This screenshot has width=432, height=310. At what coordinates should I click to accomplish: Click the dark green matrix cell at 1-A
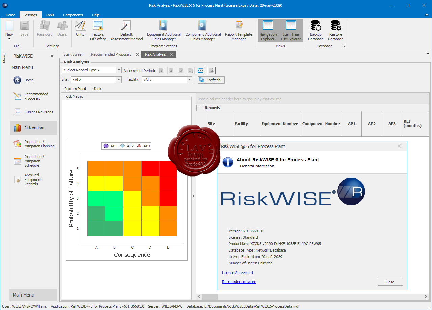click(x=96, y=229)
